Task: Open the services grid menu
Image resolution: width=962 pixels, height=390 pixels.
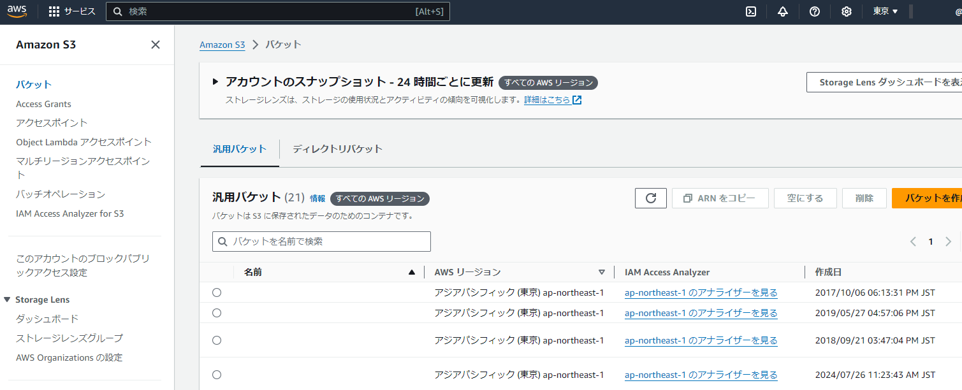Action: pyautogui.click(x=54, y=11)
